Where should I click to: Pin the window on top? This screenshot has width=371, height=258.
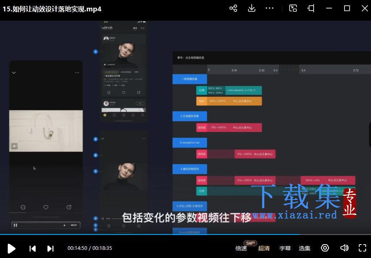[311, 9]
